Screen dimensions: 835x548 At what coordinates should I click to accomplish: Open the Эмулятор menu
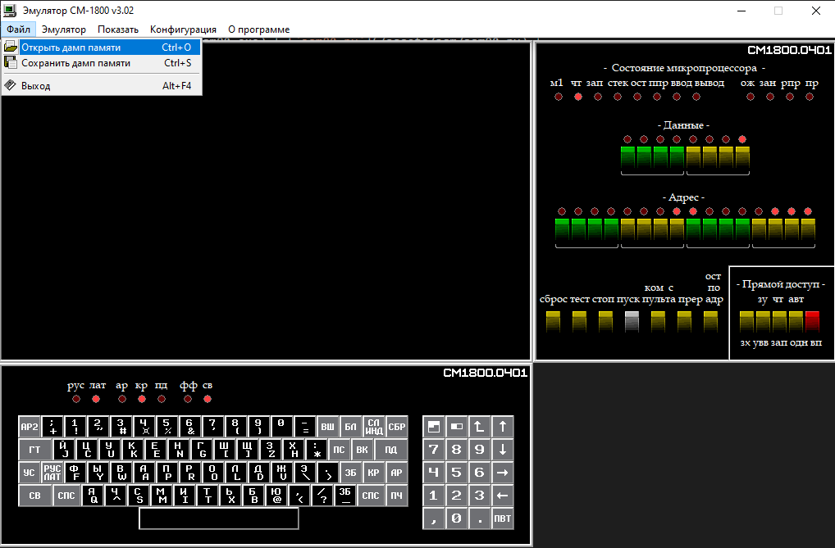(x=64, y=29)
